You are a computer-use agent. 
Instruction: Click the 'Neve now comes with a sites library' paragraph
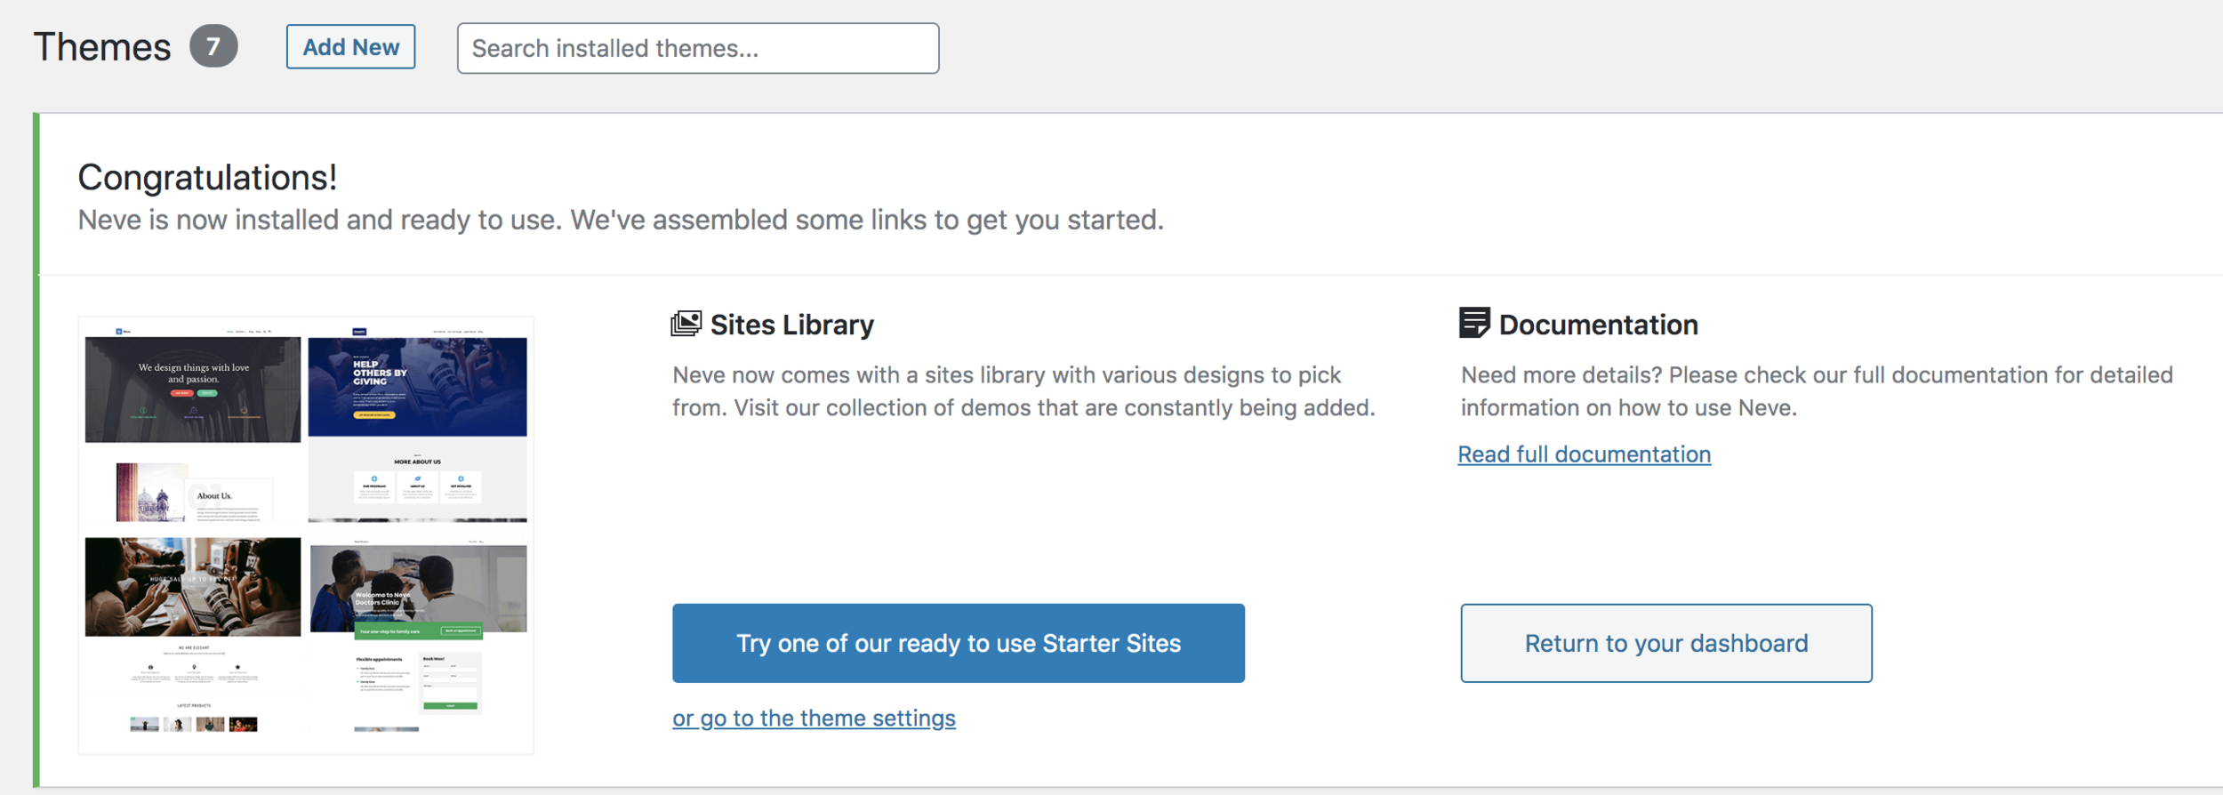[1023, 391]
